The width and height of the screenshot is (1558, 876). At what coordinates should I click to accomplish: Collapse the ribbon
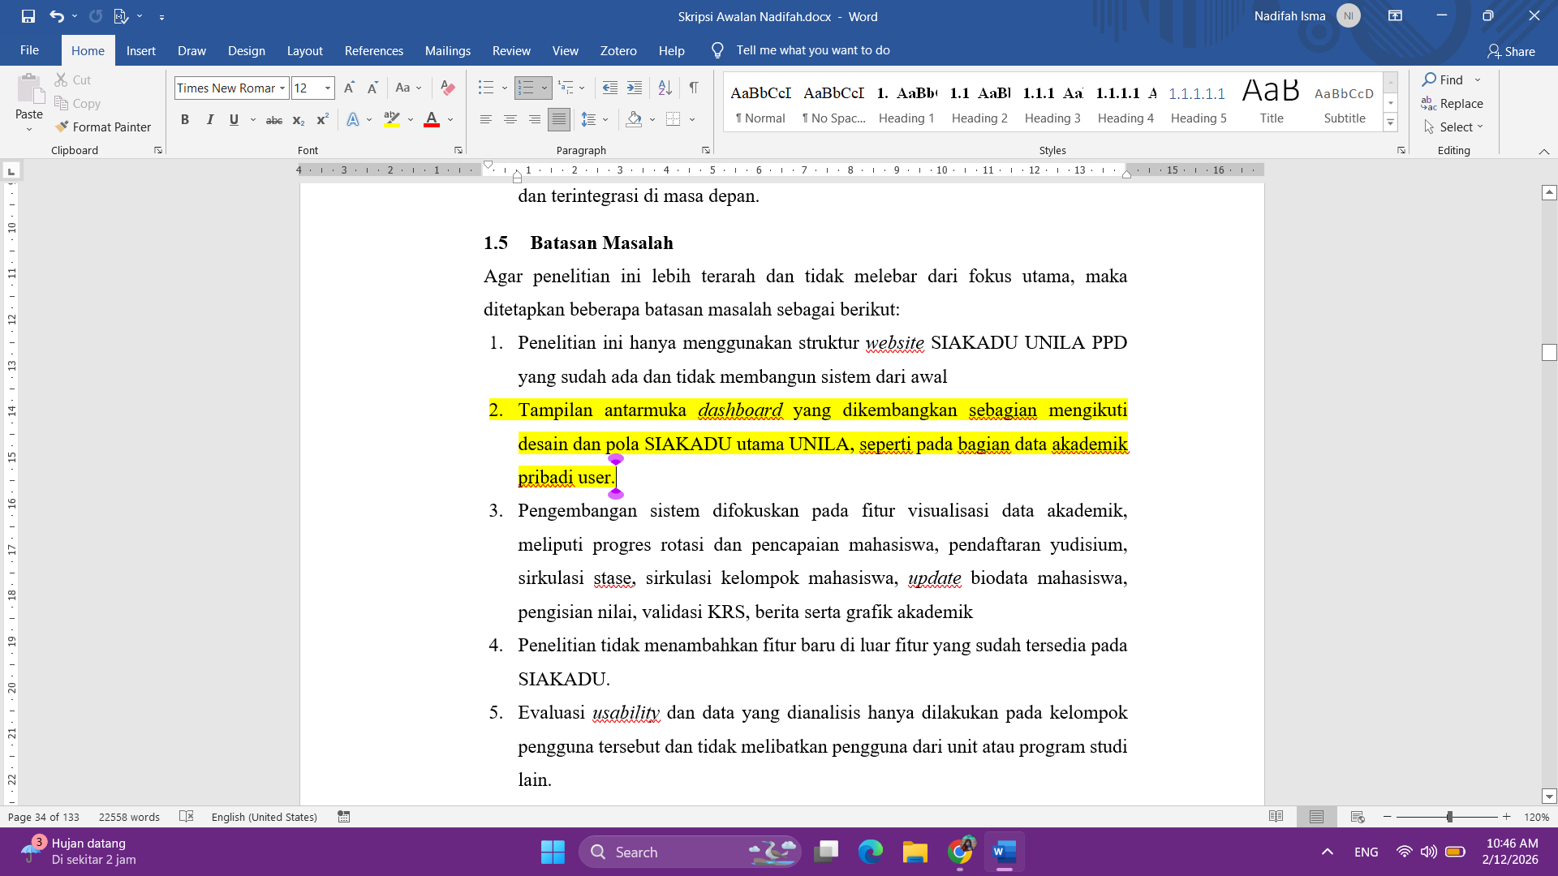click(x=1543, y=151)
